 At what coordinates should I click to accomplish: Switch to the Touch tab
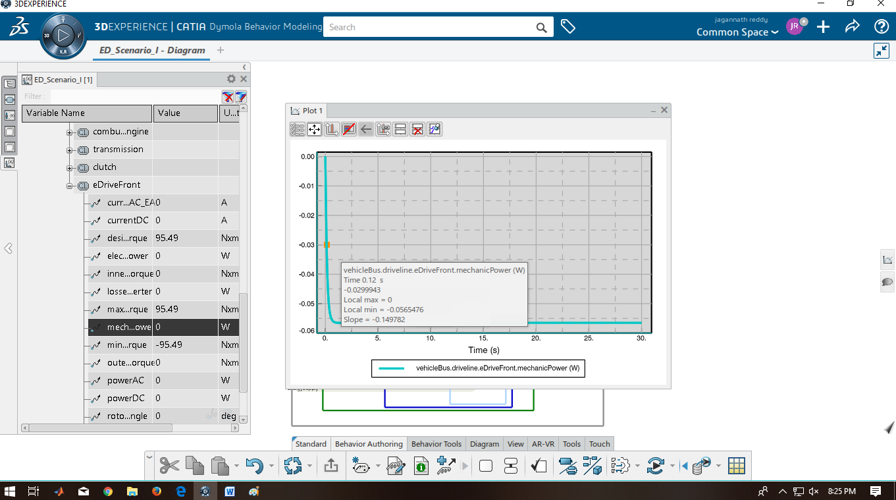[599, 444]
